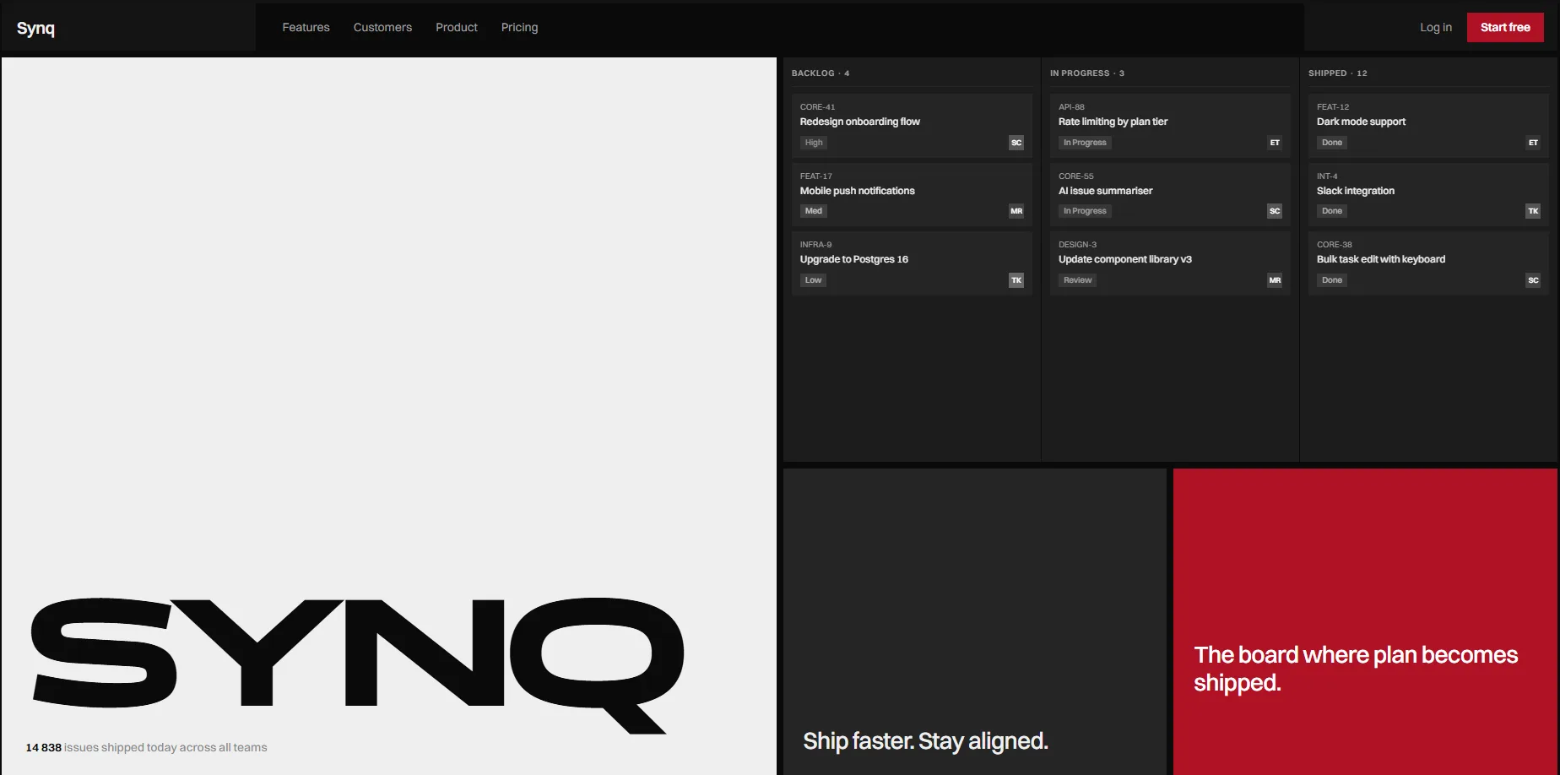Open Update component library v3 title
The image size is (1560, 775).
tap(1125, 259)
